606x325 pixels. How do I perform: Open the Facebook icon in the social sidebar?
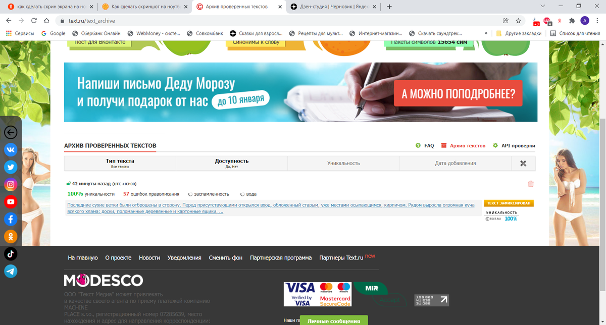point(11,219)
